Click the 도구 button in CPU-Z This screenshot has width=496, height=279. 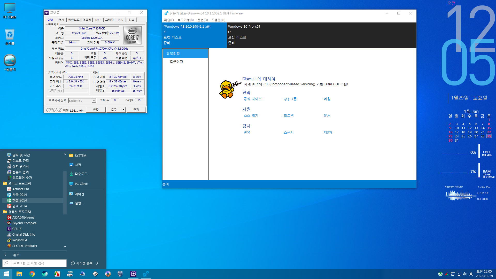coord(114,110)
